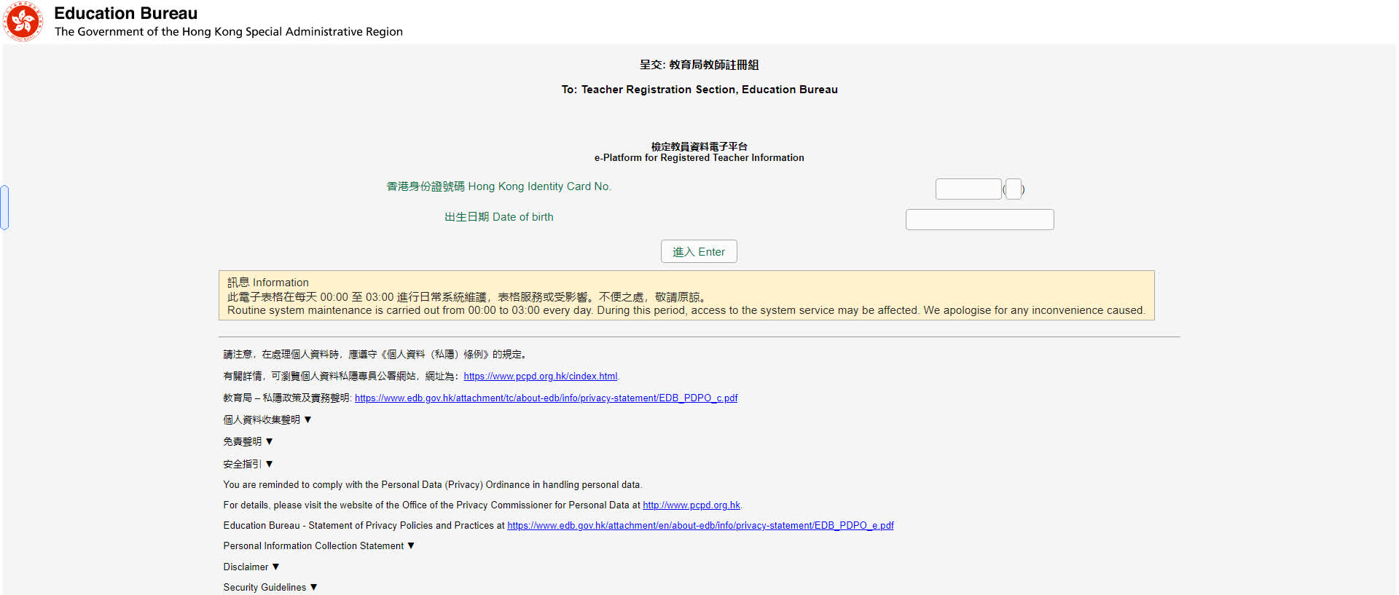Viewport: 1399px width, 595px height.
Task: Click the Date of birth input field
Action: (x=979, y=220)
